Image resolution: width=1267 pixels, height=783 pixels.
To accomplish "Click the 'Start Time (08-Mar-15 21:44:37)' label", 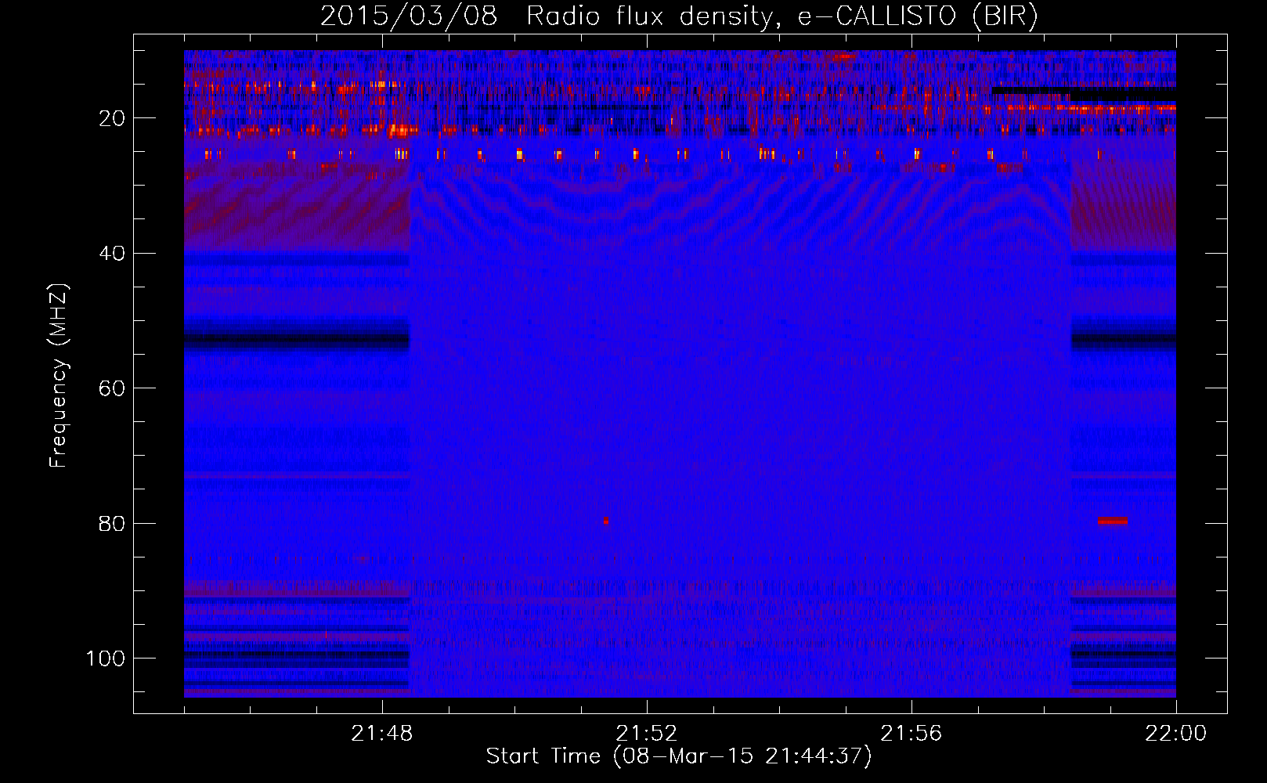I will click(679, 756).
